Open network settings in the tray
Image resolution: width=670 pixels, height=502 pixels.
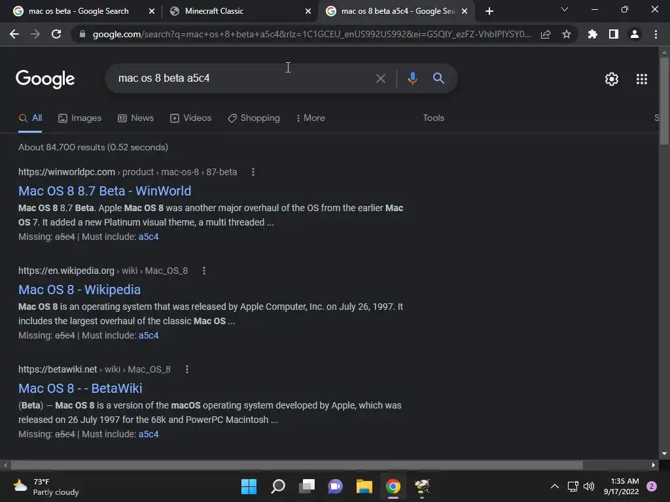pyautogui.click(x=573, y=486)
